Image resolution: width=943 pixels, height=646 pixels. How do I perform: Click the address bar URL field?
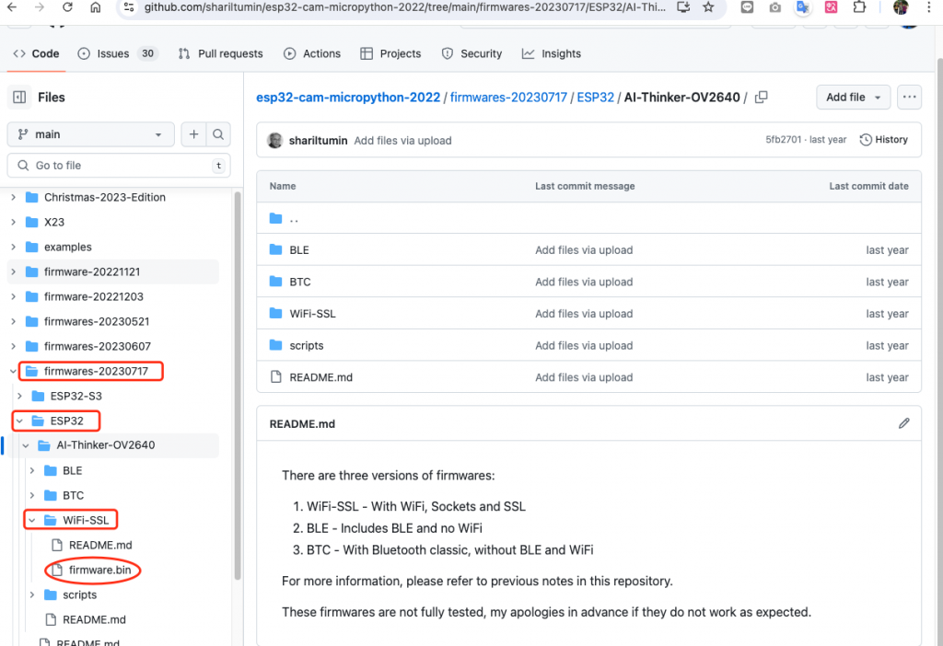(404, 7)
